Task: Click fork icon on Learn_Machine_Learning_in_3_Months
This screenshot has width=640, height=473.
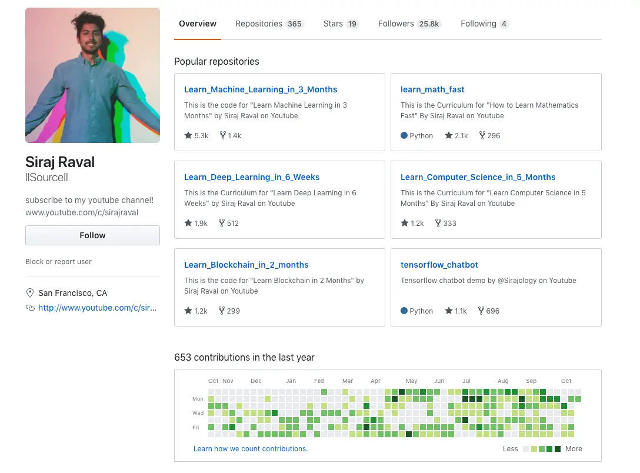Action: (223, 135)
